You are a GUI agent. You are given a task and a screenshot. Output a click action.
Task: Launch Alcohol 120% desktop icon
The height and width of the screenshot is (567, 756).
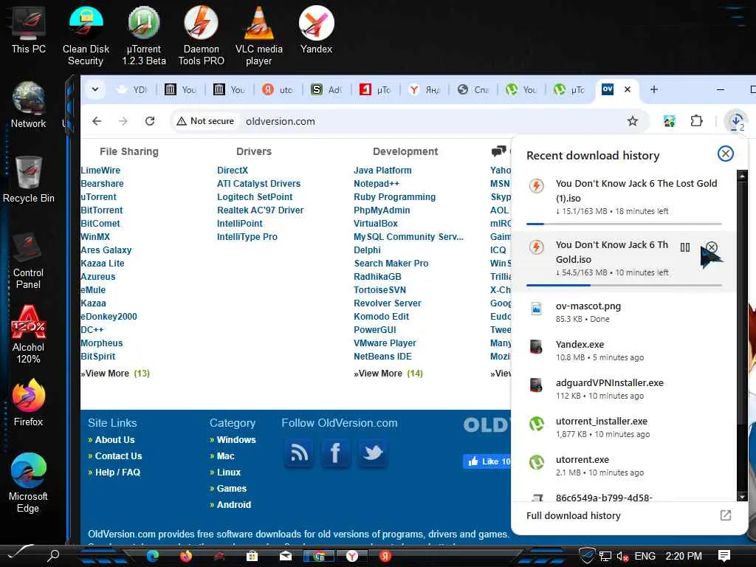pos(29,334)
